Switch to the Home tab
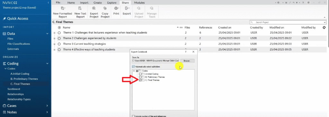 [x=71, y=3]
